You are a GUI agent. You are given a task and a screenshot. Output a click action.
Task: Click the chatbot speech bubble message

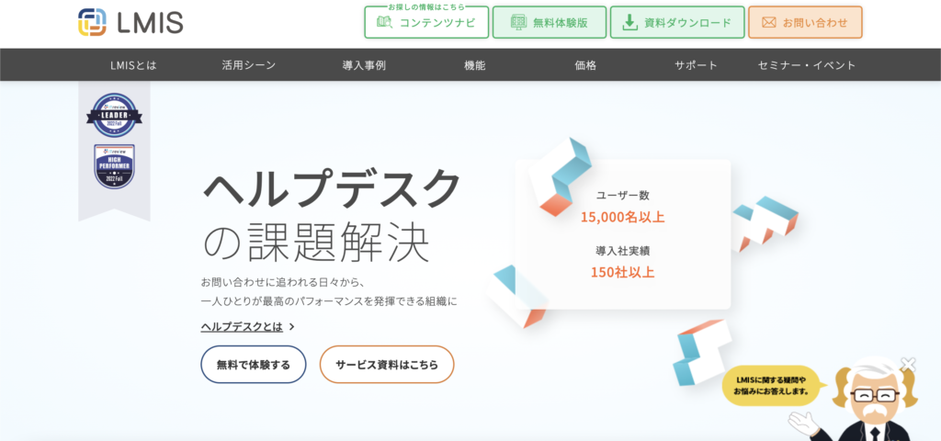[x=771, y=385]
